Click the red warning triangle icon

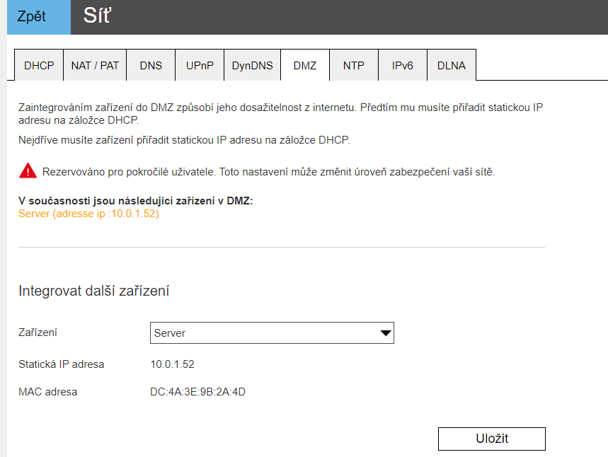[x=28, y=170]
